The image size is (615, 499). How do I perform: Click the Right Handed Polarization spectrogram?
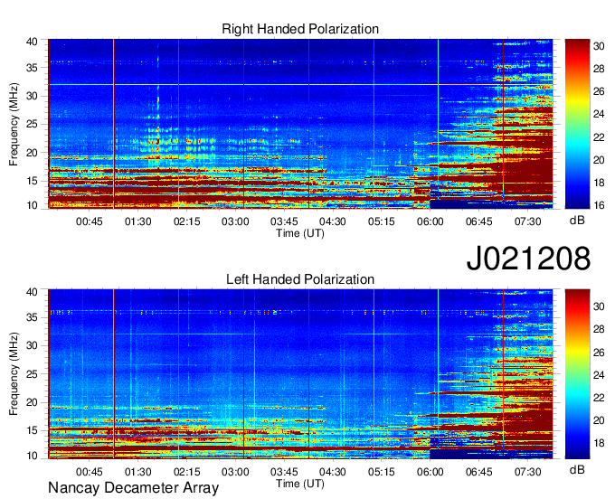[x=300, y=124]
